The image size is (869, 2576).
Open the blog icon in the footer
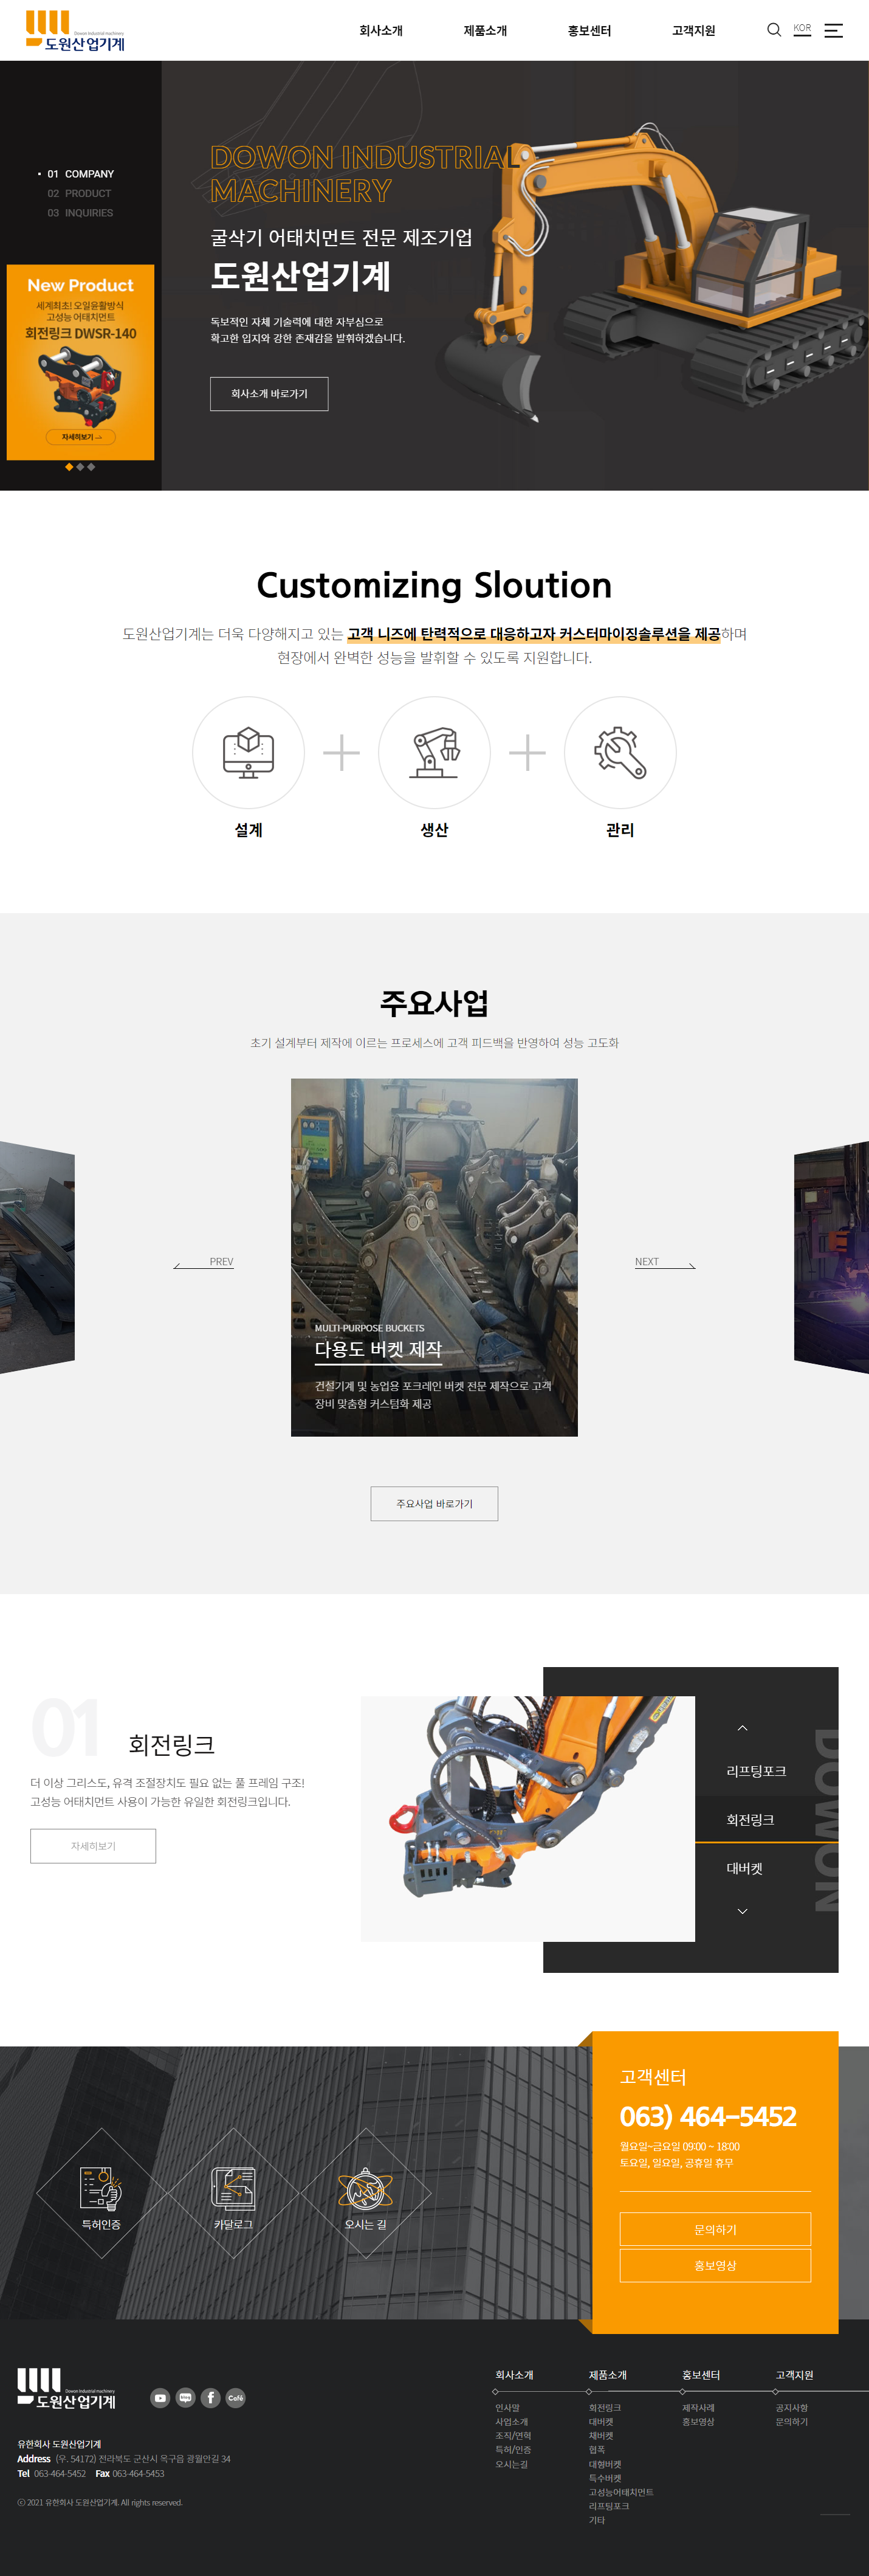point(185,2398)
